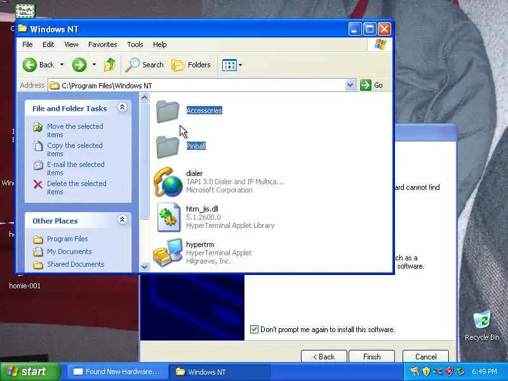This screenshot has width=508, height=381.
Task: Click the yellow security shield tray icon
Action: [x=426, y=371]
